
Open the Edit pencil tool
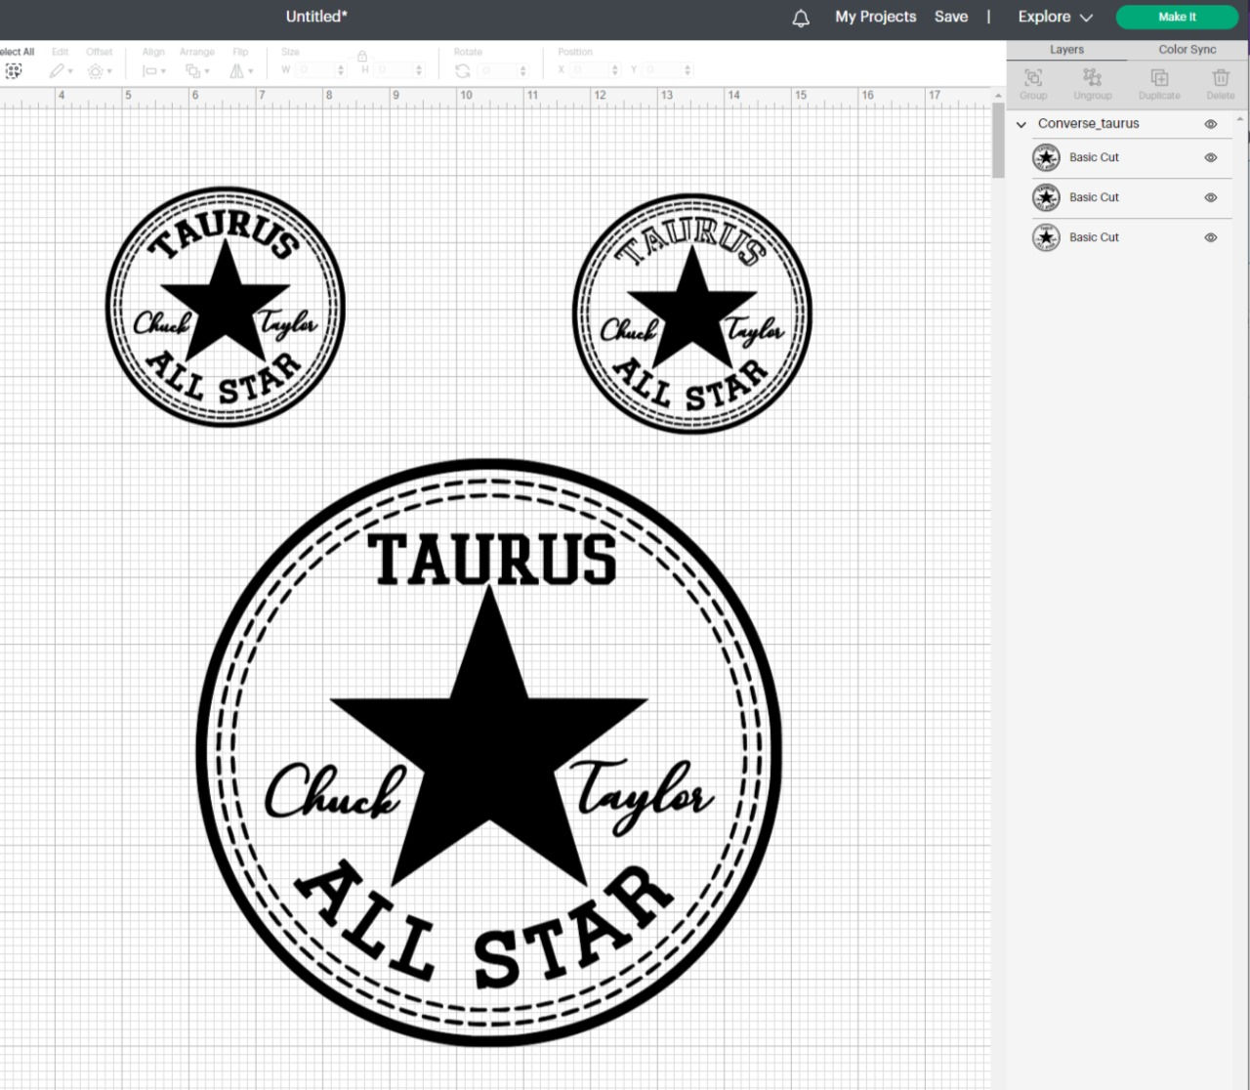(56, 70)
